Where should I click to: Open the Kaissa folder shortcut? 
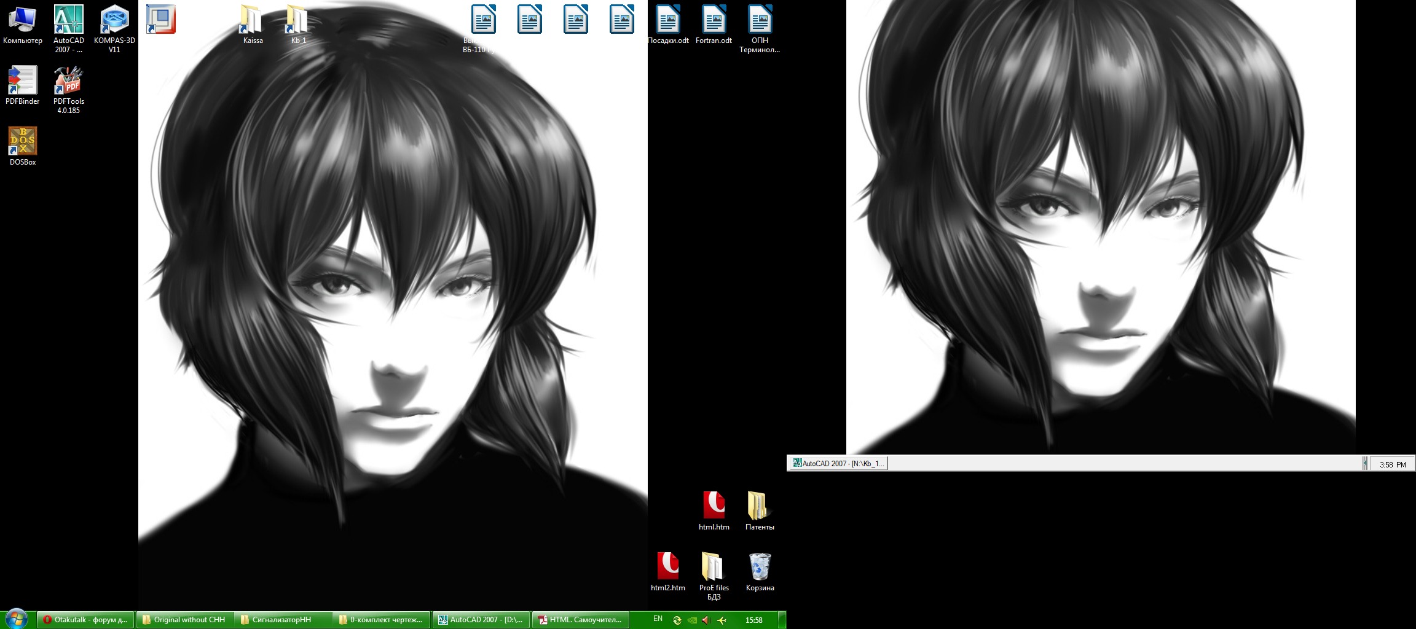coord(252,20)
